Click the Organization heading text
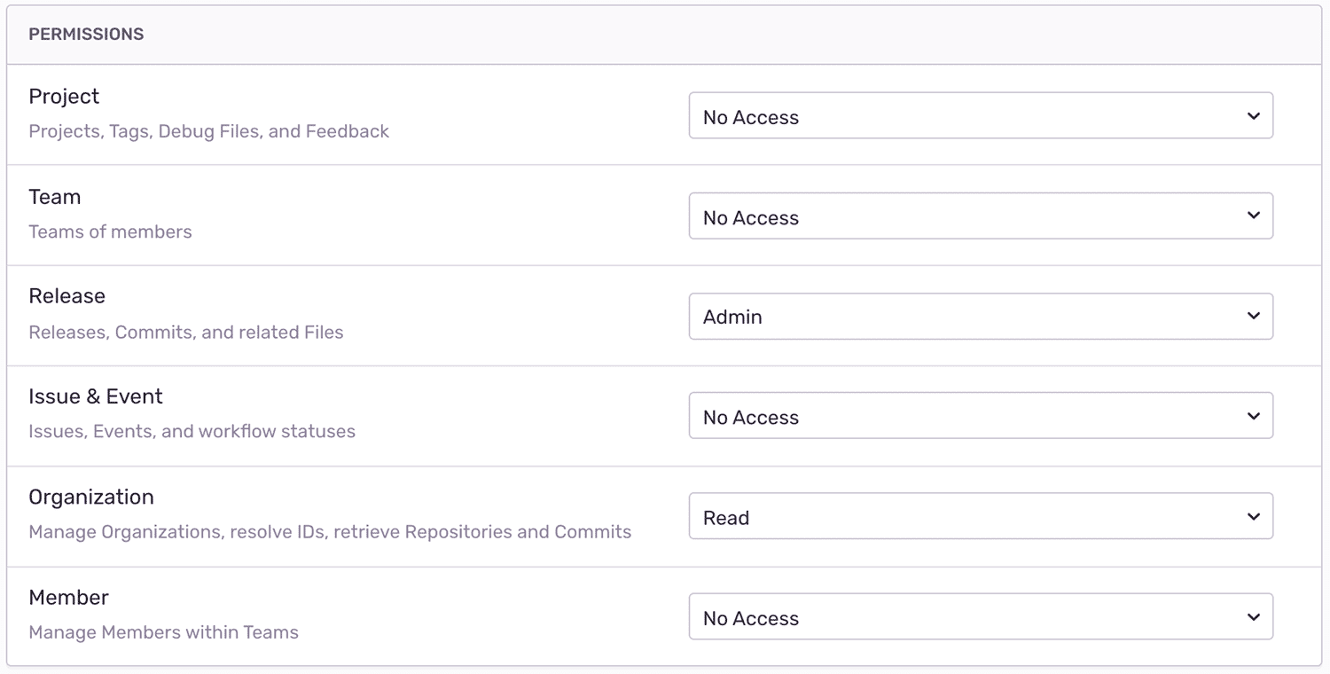 point(90,497)
